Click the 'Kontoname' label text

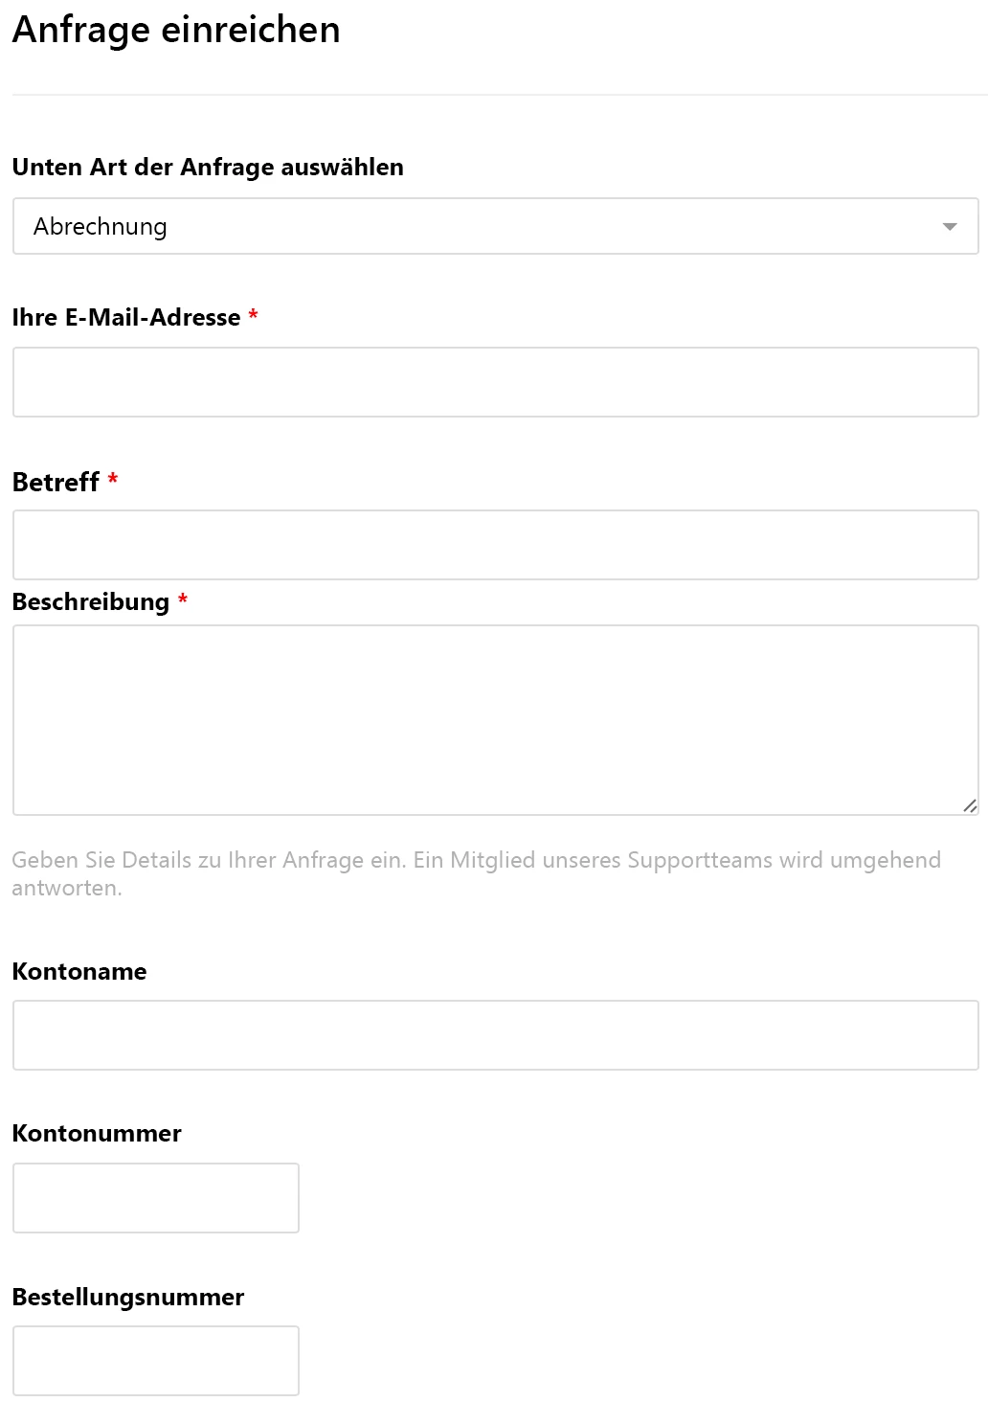(x=79, y=971)
